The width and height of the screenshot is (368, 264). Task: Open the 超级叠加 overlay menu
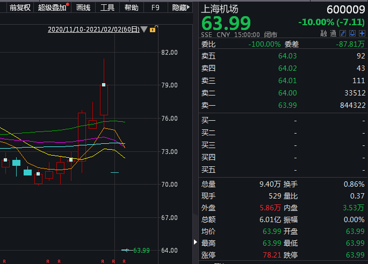(x=52, y=8)
